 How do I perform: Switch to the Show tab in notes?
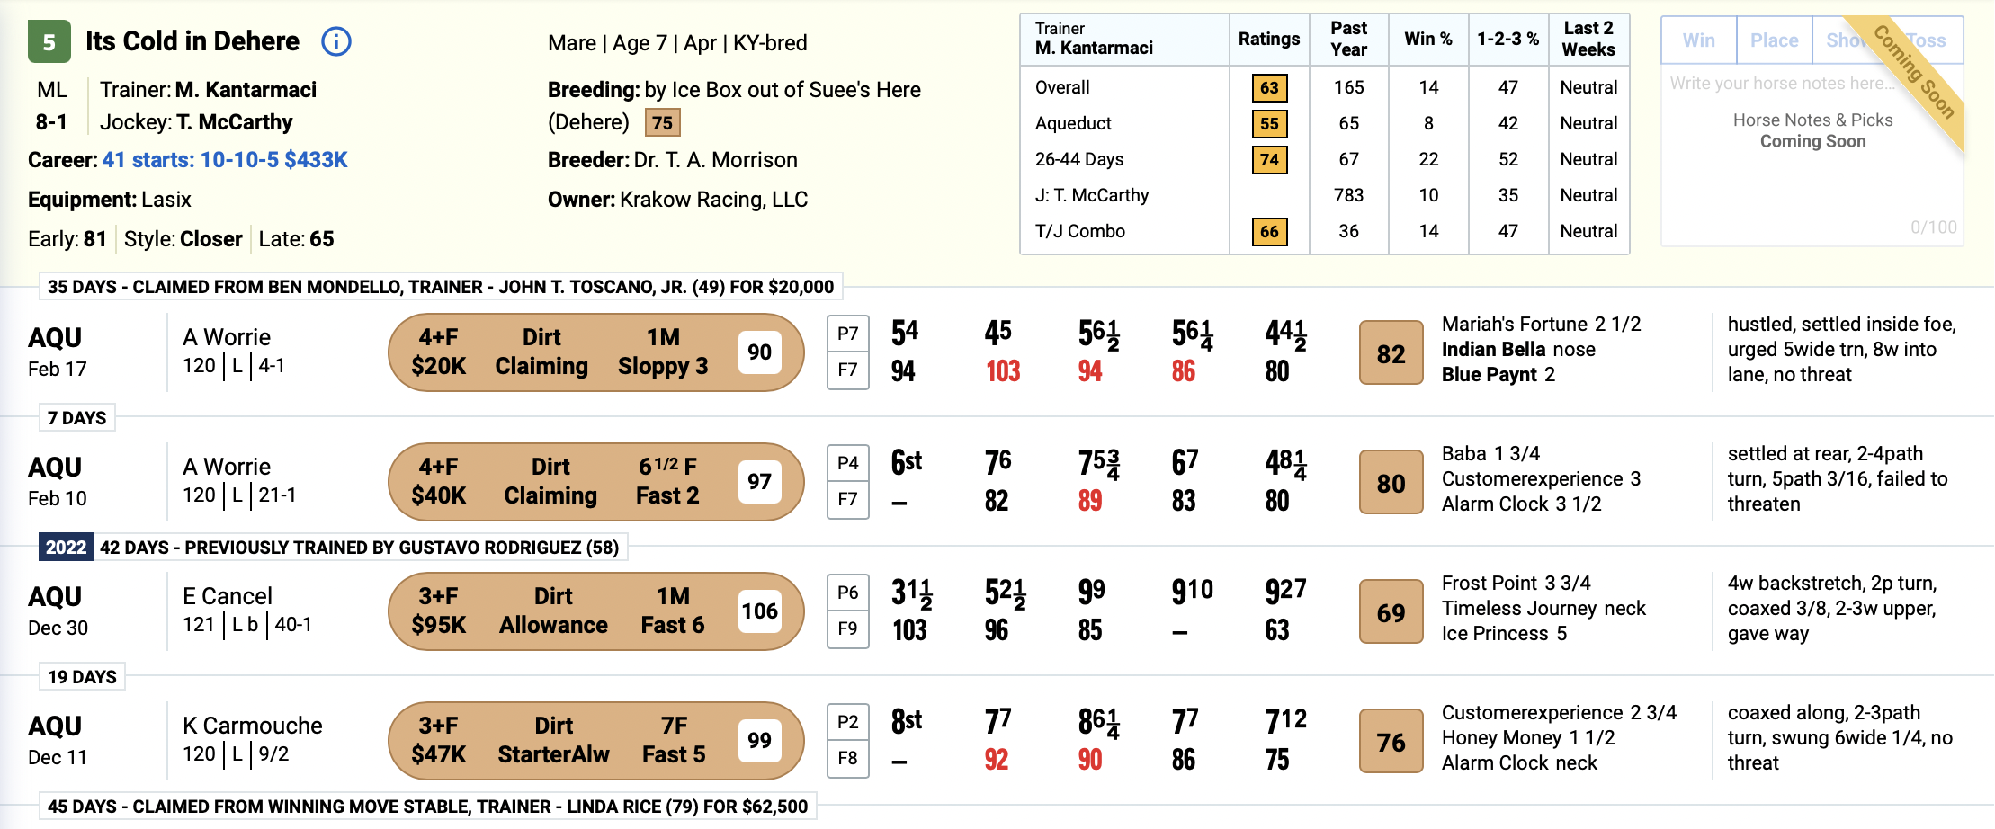(x=1846, y=40)
